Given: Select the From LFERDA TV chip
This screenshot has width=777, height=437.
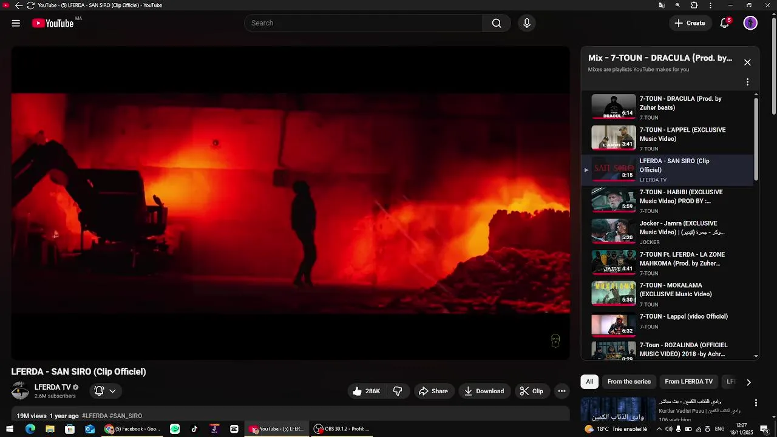Looking at the screenshot, I should pos(688,382).
